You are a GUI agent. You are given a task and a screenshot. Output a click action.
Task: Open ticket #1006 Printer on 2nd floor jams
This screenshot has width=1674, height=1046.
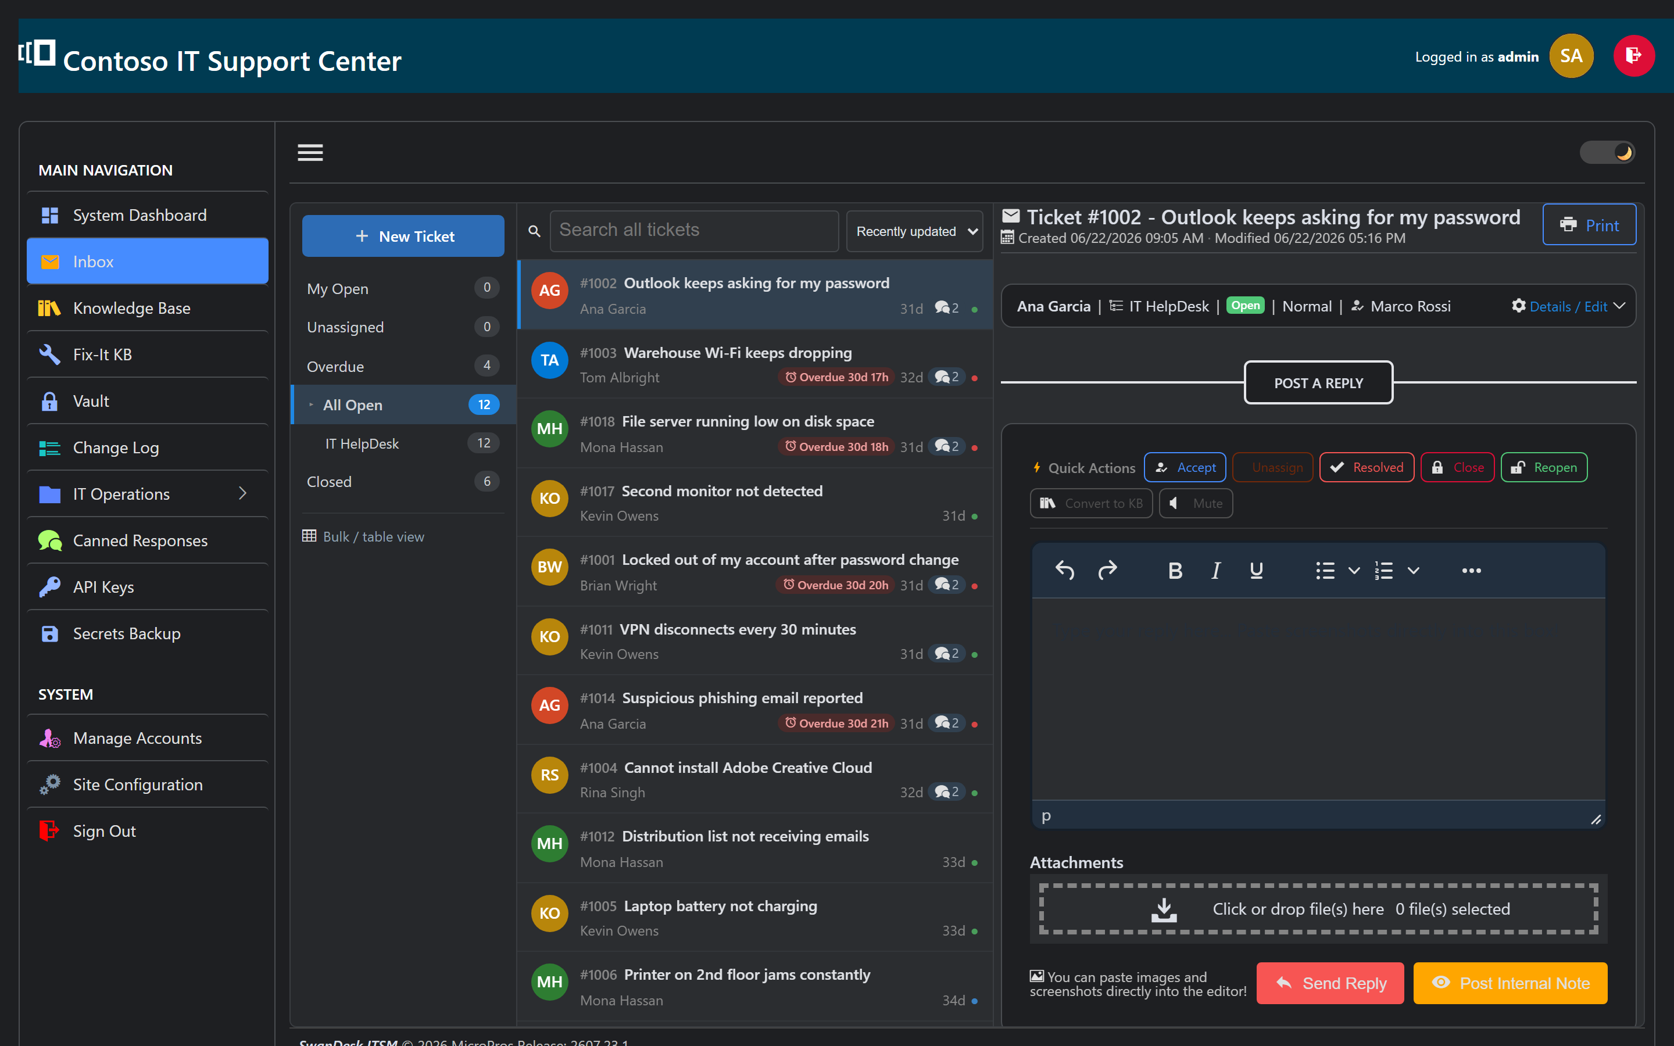[754, 987]
